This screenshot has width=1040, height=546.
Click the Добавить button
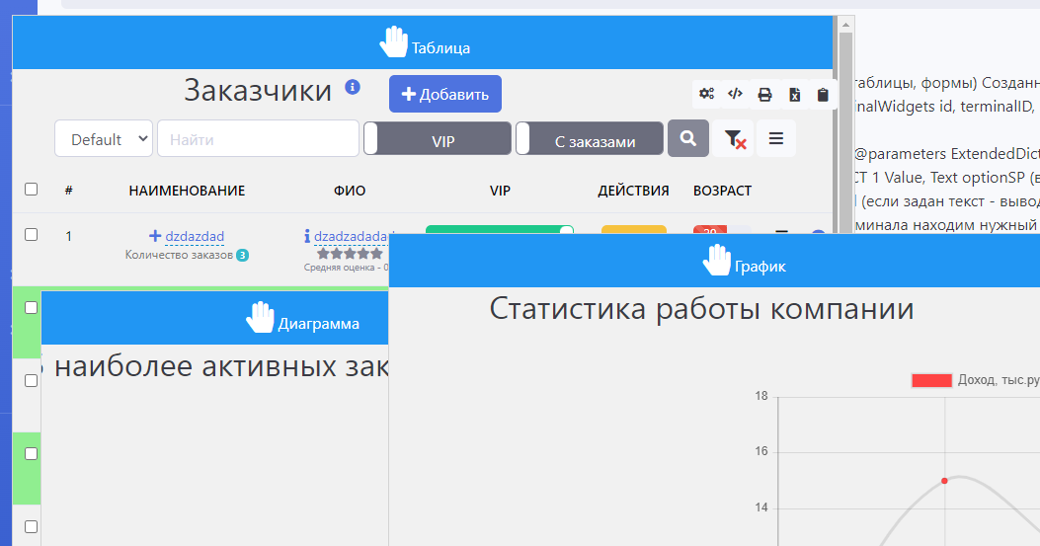click(445, 94)
